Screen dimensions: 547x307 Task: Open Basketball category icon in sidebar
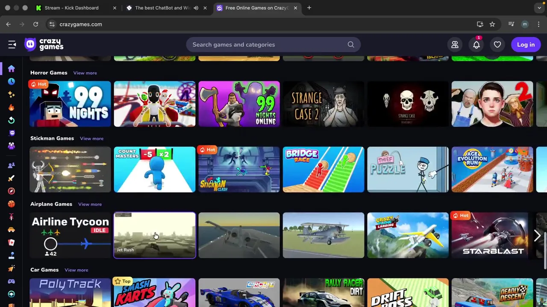point(12,204)
